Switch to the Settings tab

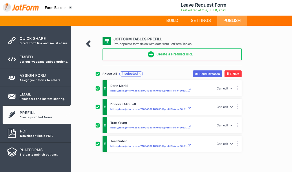coord(201,20)
